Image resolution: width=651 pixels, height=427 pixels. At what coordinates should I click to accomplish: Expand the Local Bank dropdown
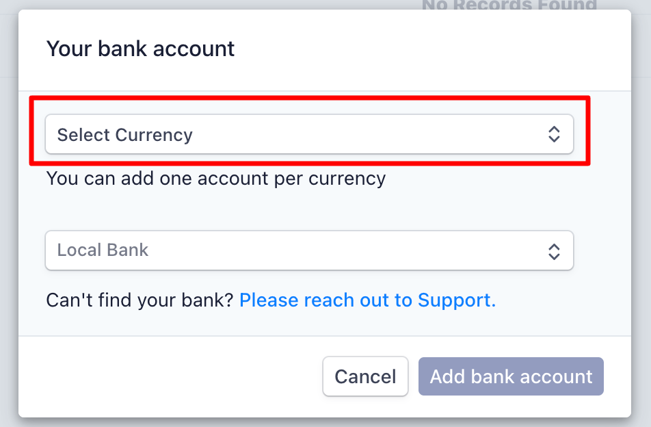(309, 250)
